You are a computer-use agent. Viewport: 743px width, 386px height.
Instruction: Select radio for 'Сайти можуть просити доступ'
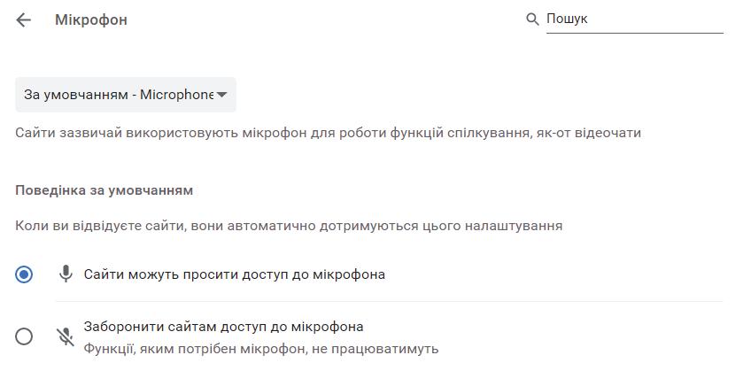[24, 274]
